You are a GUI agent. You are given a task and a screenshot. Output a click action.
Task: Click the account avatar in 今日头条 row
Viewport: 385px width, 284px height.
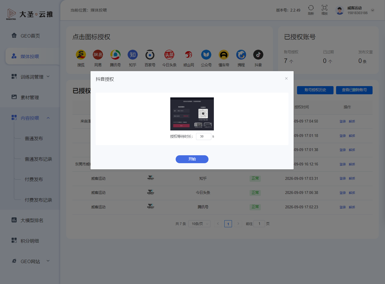(150, 192)
